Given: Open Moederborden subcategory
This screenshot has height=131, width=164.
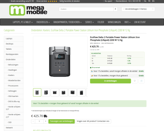Looking at the screenshot, I should click(13, 80).
